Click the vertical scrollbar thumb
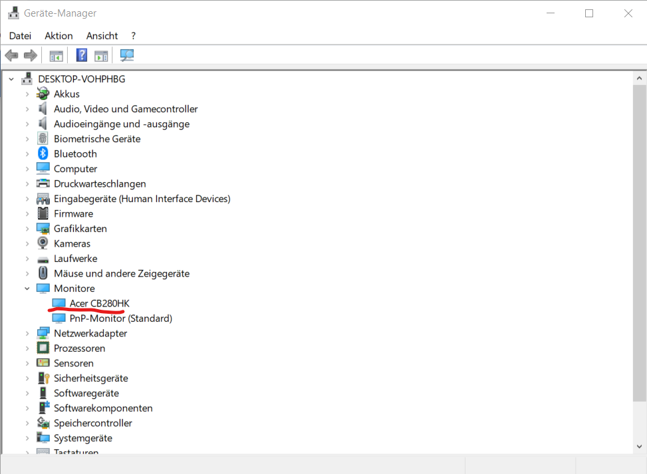 pos(639,243)
